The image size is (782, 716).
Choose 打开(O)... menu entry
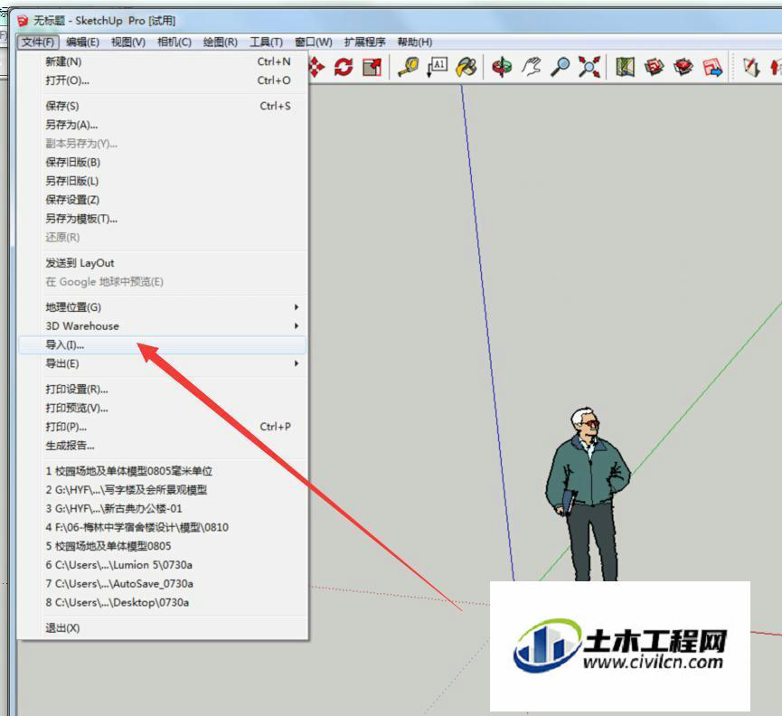(x=162, y=80)
